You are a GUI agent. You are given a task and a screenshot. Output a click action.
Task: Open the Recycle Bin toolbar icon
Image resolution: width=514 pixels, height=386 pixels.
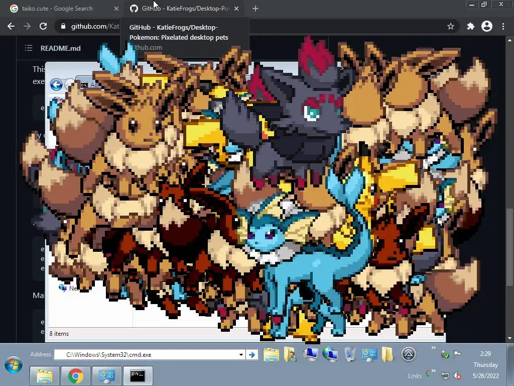[350, 354]
